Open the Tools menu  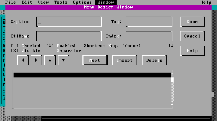pos(61,2)
